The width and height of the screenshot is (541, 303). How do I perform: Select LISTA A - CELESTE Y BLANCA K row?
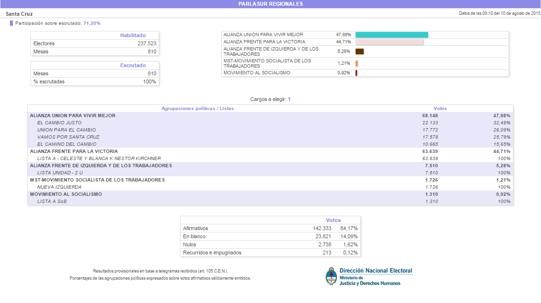(270, 159)
